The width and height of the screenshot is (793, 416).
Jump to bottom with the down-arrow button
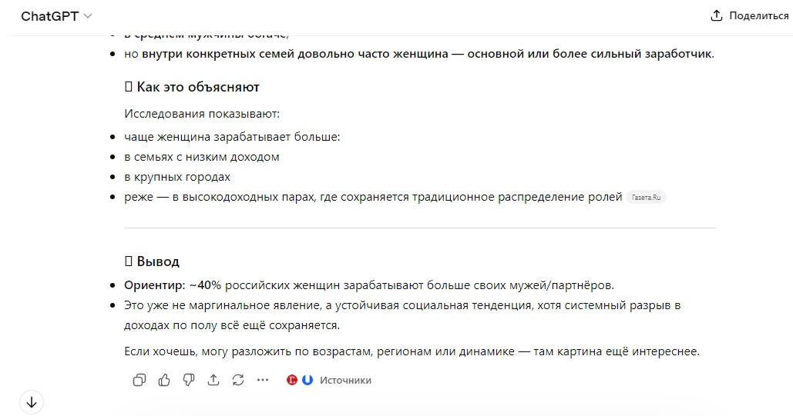[32, 402]
